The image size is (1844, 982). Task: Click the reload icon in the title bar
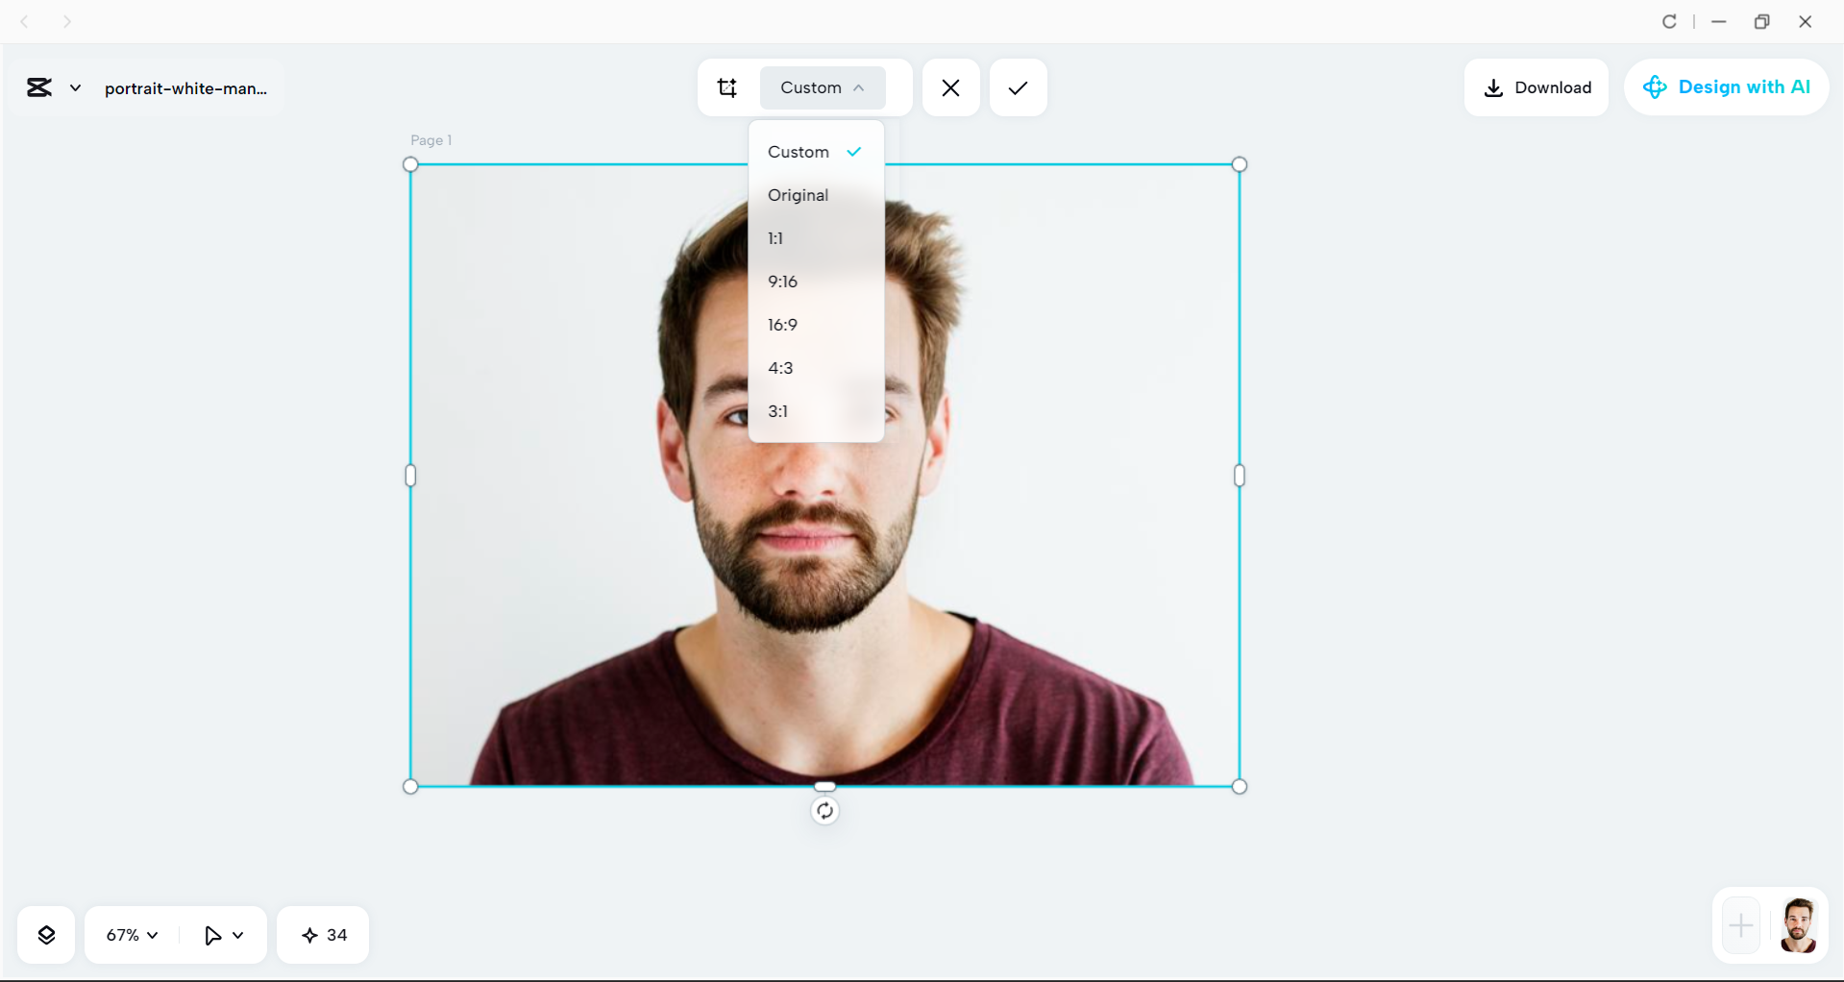point(1670,21)
